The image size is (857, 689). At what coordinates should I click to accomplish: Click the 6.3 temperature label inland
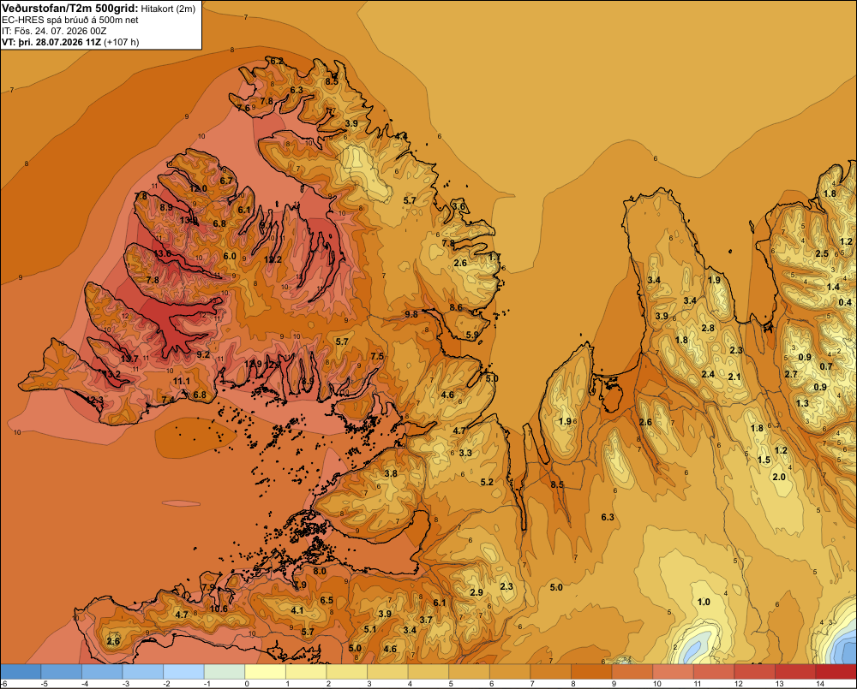click(608, 517)
